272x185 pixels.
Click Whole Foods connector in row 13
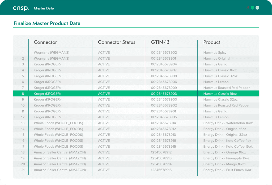click(58, 123)
